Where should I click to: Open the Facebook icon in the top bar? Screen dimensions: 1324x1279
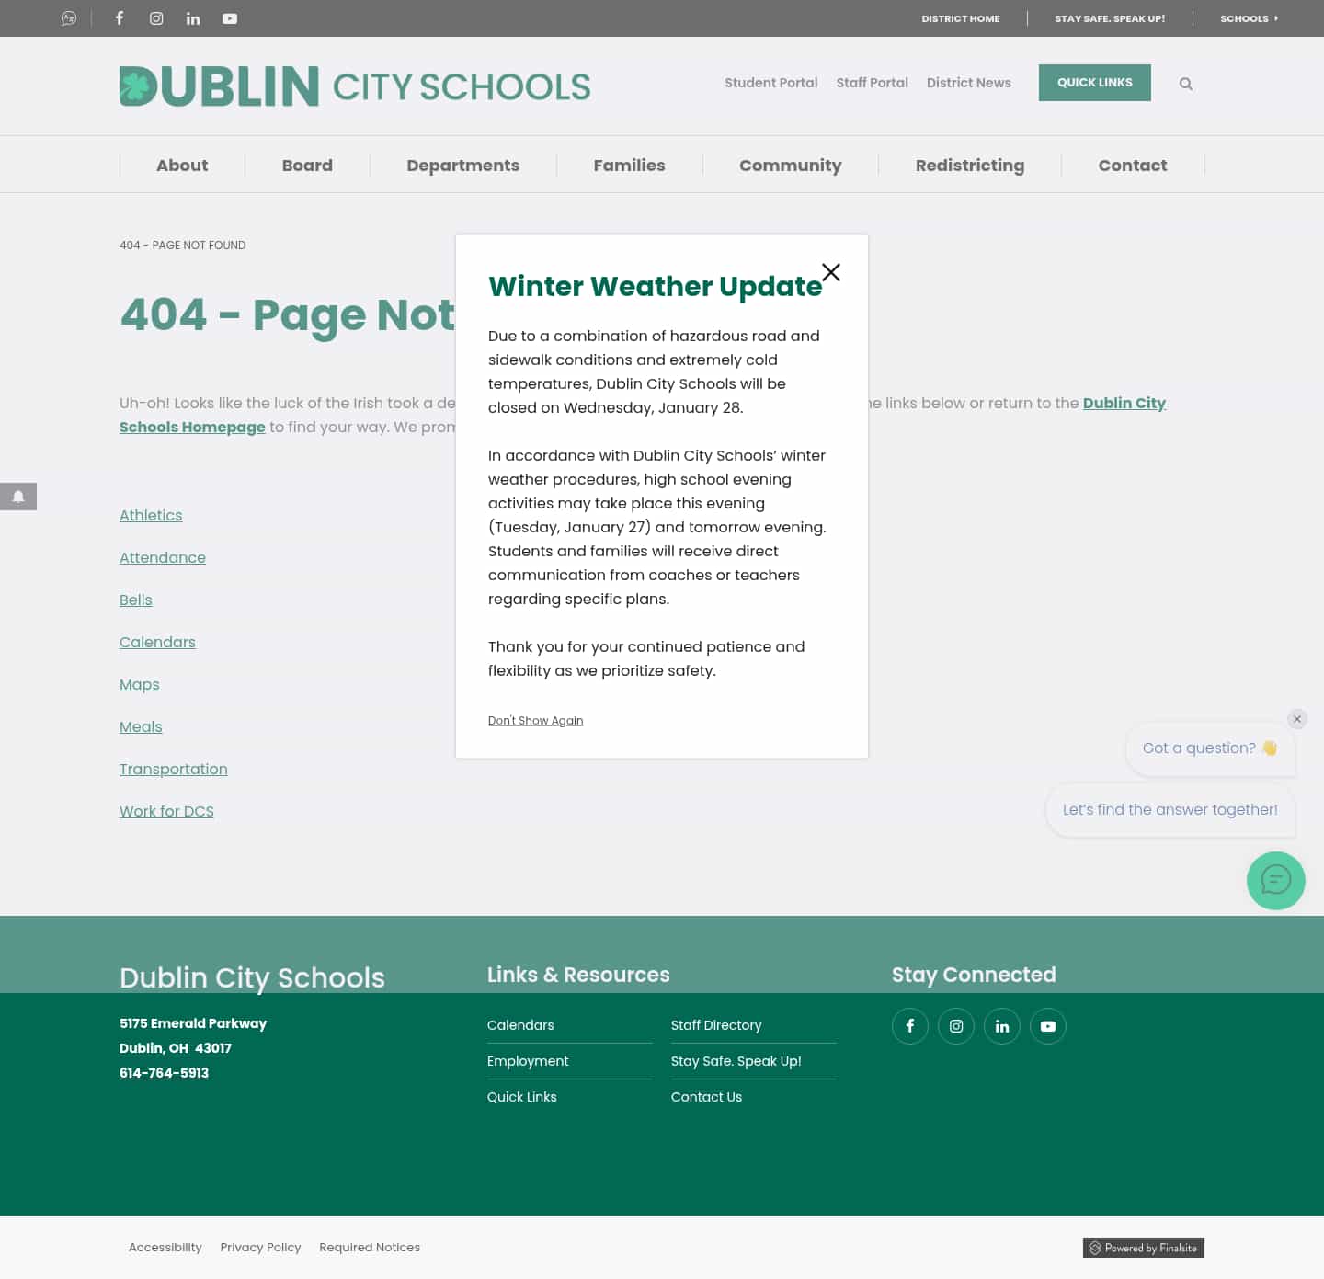point(120,18)
